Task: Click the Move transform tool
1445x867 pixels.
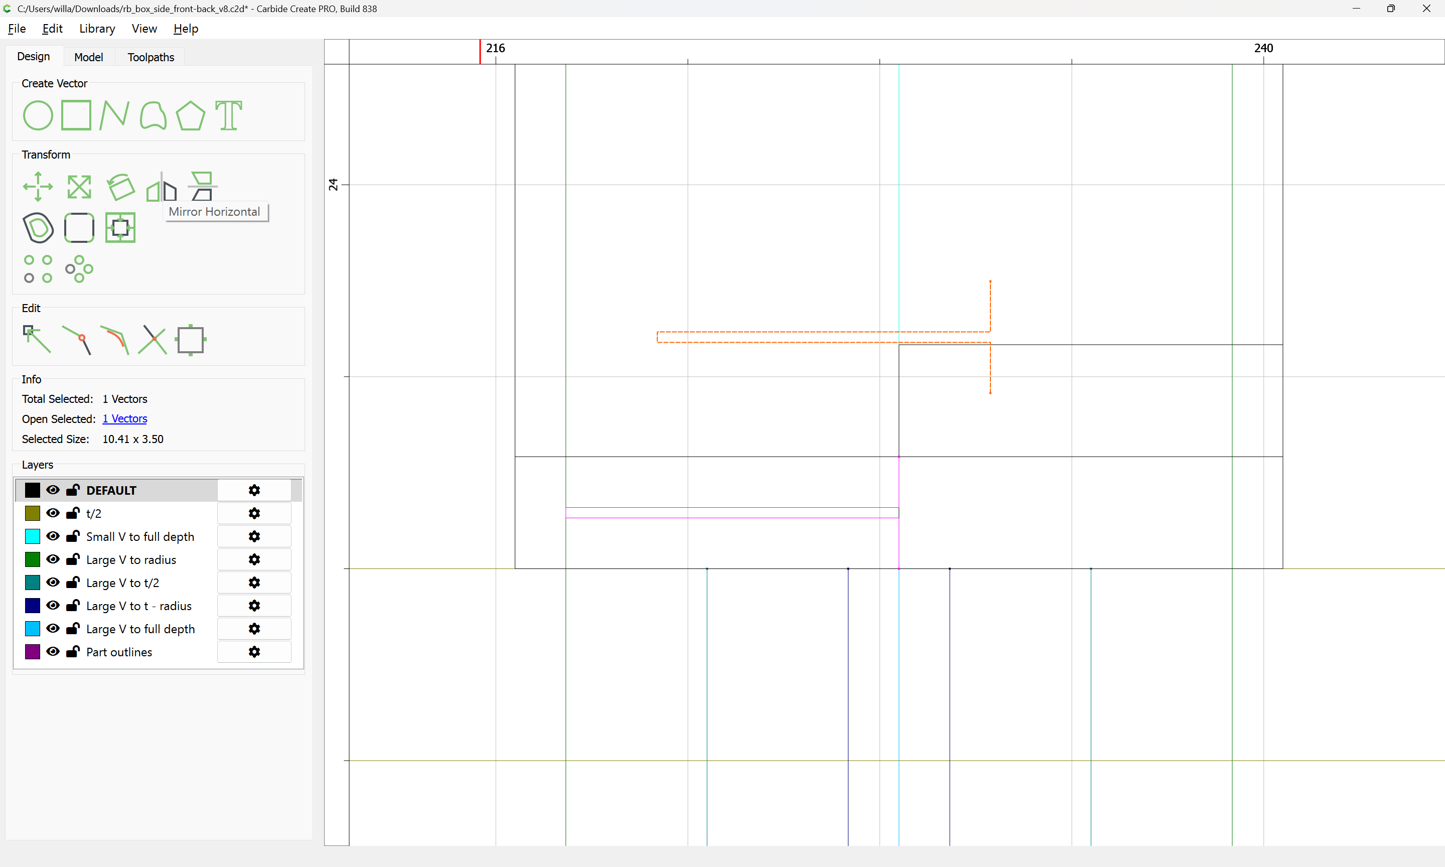Action: coord(38,187)
